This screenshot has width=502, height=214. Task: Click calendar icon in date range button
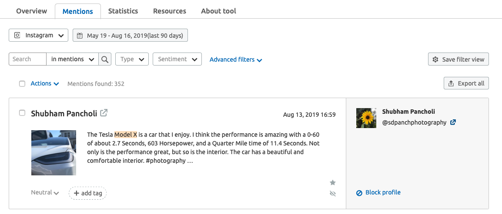(x=80, y=36)
